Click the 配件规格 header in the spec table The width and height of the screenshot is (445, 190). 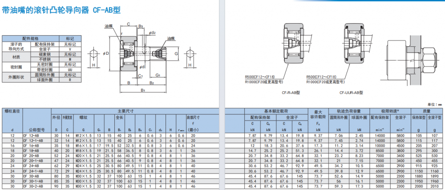click(x=31, y=39)
